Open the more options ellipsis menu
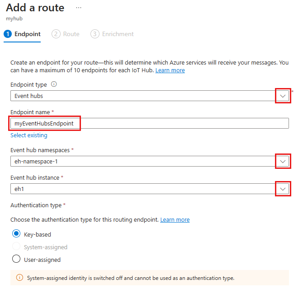This screenshot has height=293, width=303. (79, 8)
